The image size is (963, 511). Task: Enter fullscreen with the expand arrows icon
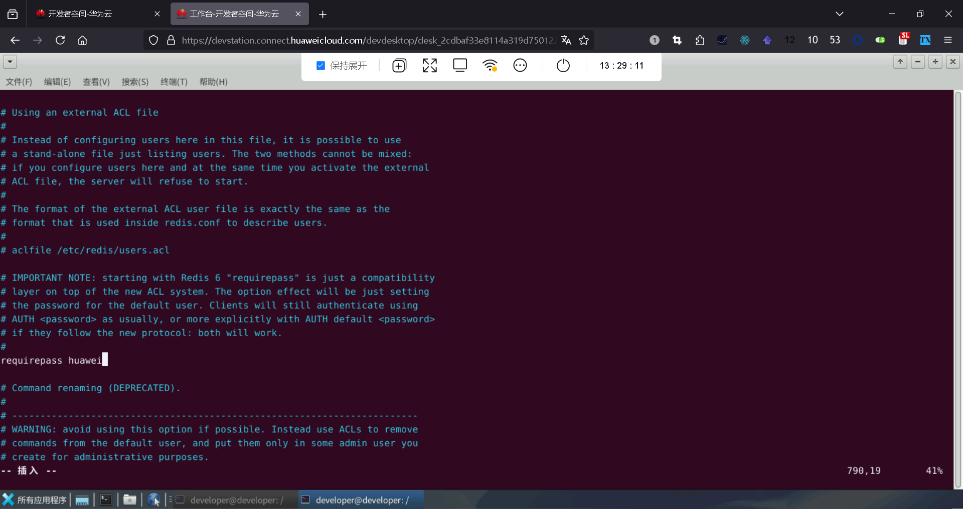430,66
